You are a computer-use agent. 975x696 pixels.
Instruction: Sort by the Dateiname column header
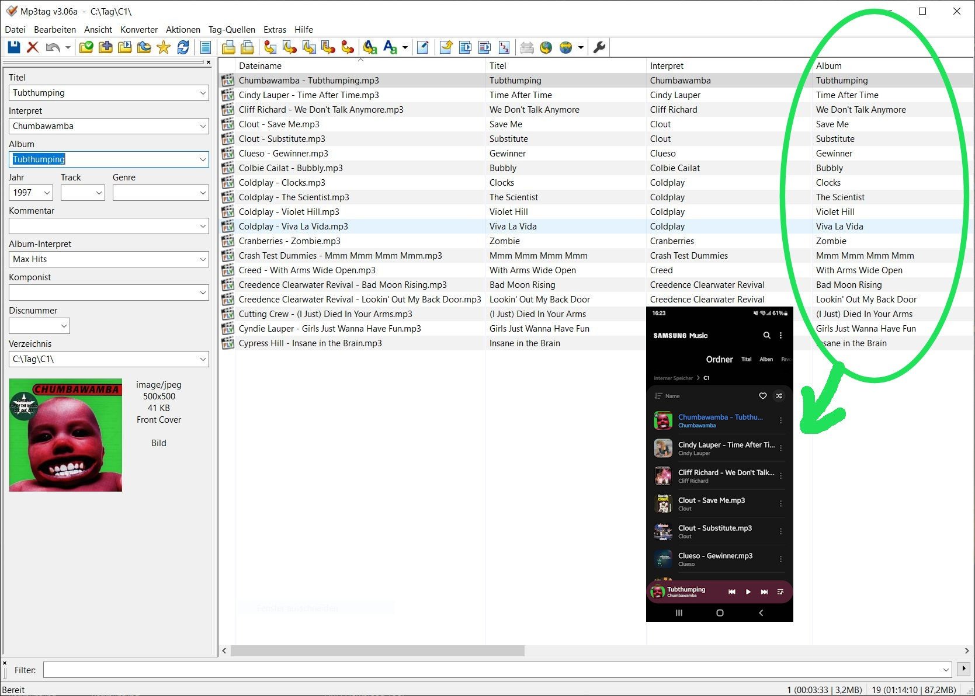click(x=360, y=66)
